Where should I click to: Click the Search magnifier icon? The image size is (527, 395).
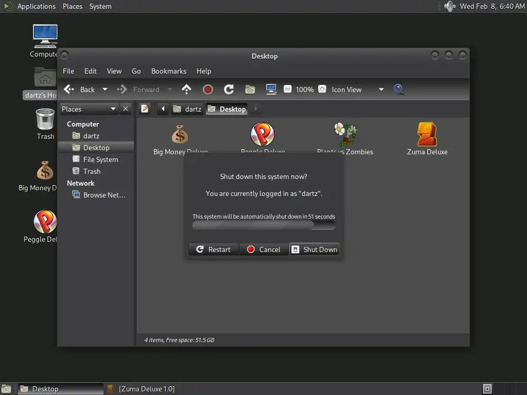click(x=398, y=89)
